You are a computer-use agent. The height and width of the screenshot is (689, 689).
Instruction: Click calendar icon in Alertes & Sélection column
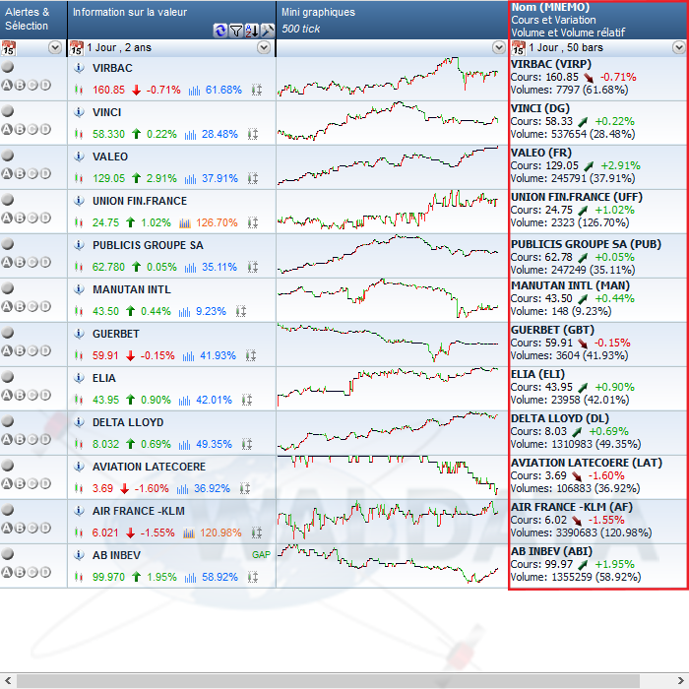click(x=8, y=48)
